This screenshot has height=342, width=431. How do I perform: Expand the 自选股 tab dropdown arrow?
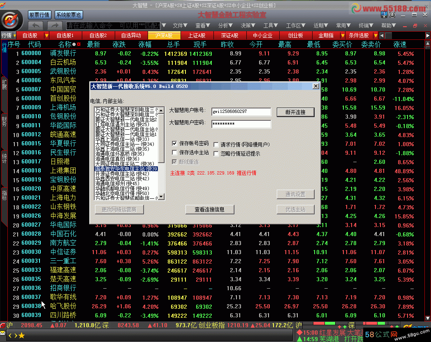click(46, 36)
